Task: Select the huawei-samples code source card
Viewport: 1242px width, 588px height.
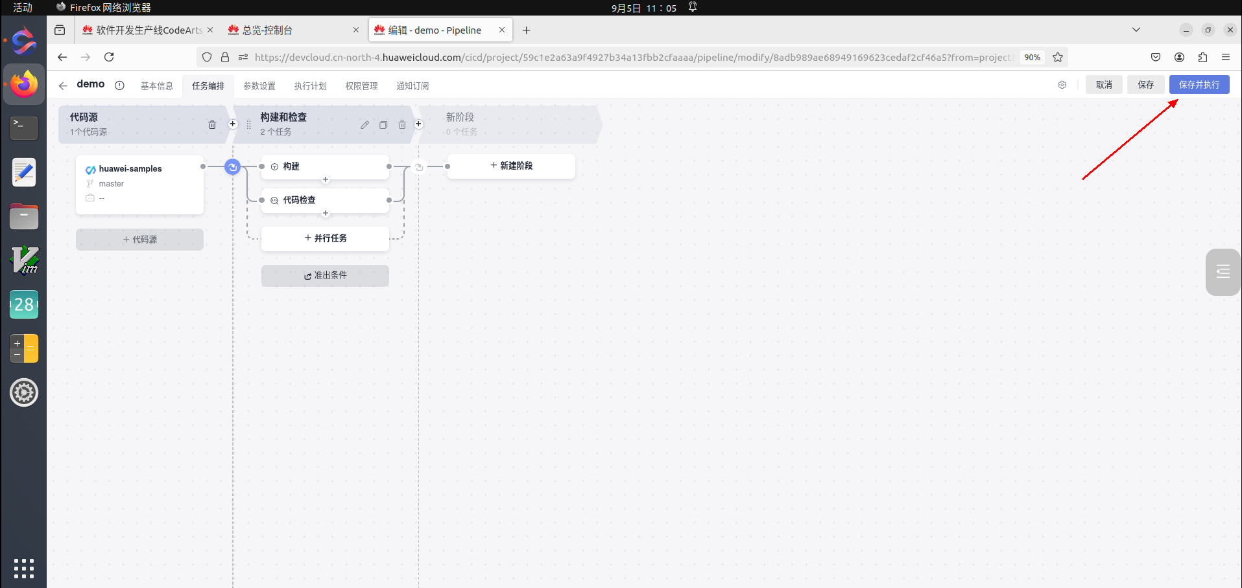Action: click(140, 185)
